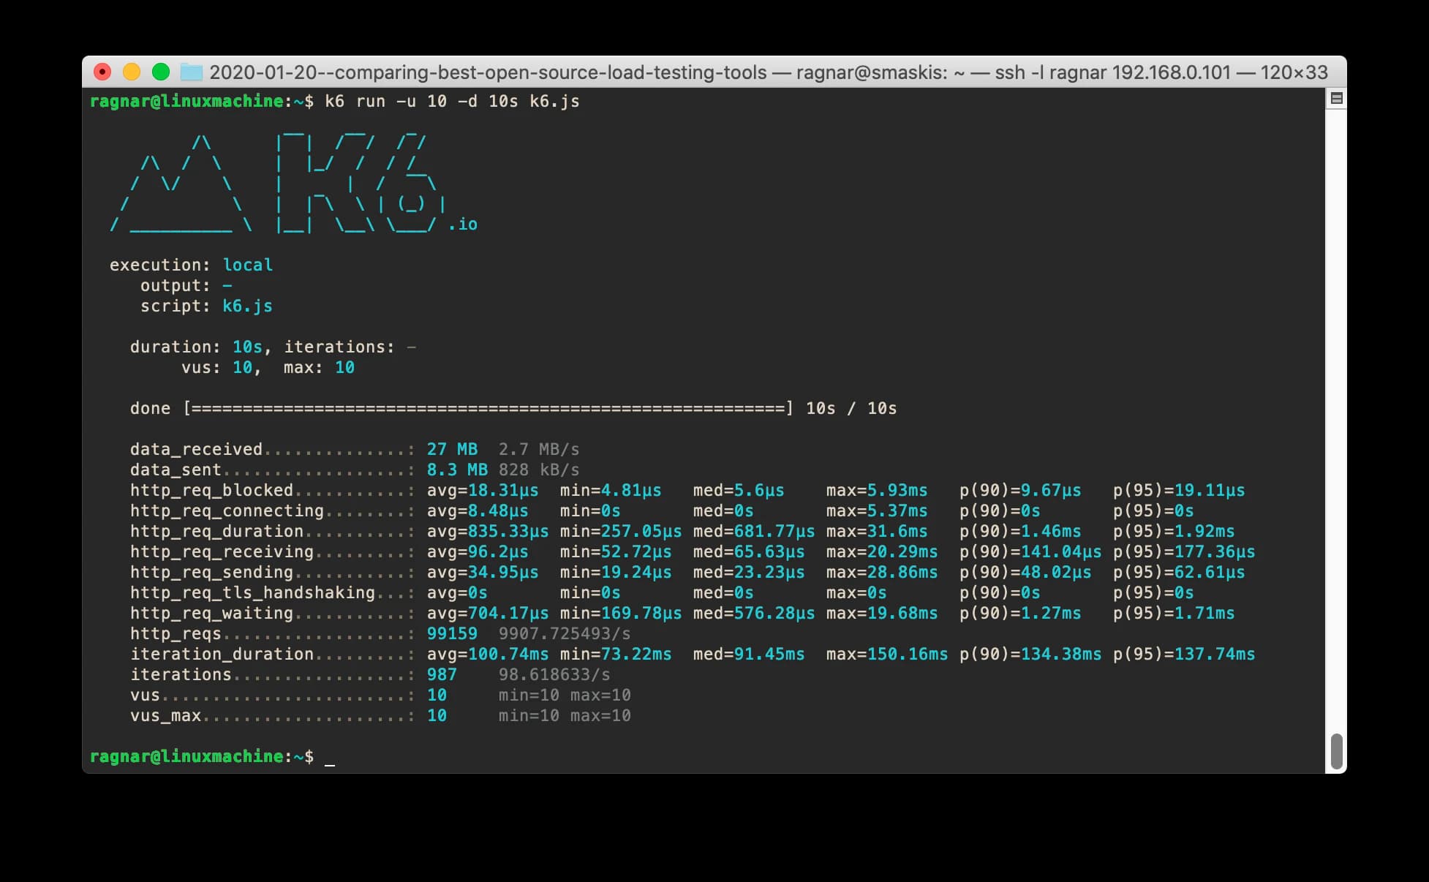
Task: Click 'max=5.93ms' in http_req_blocked row
Action: 877,490
